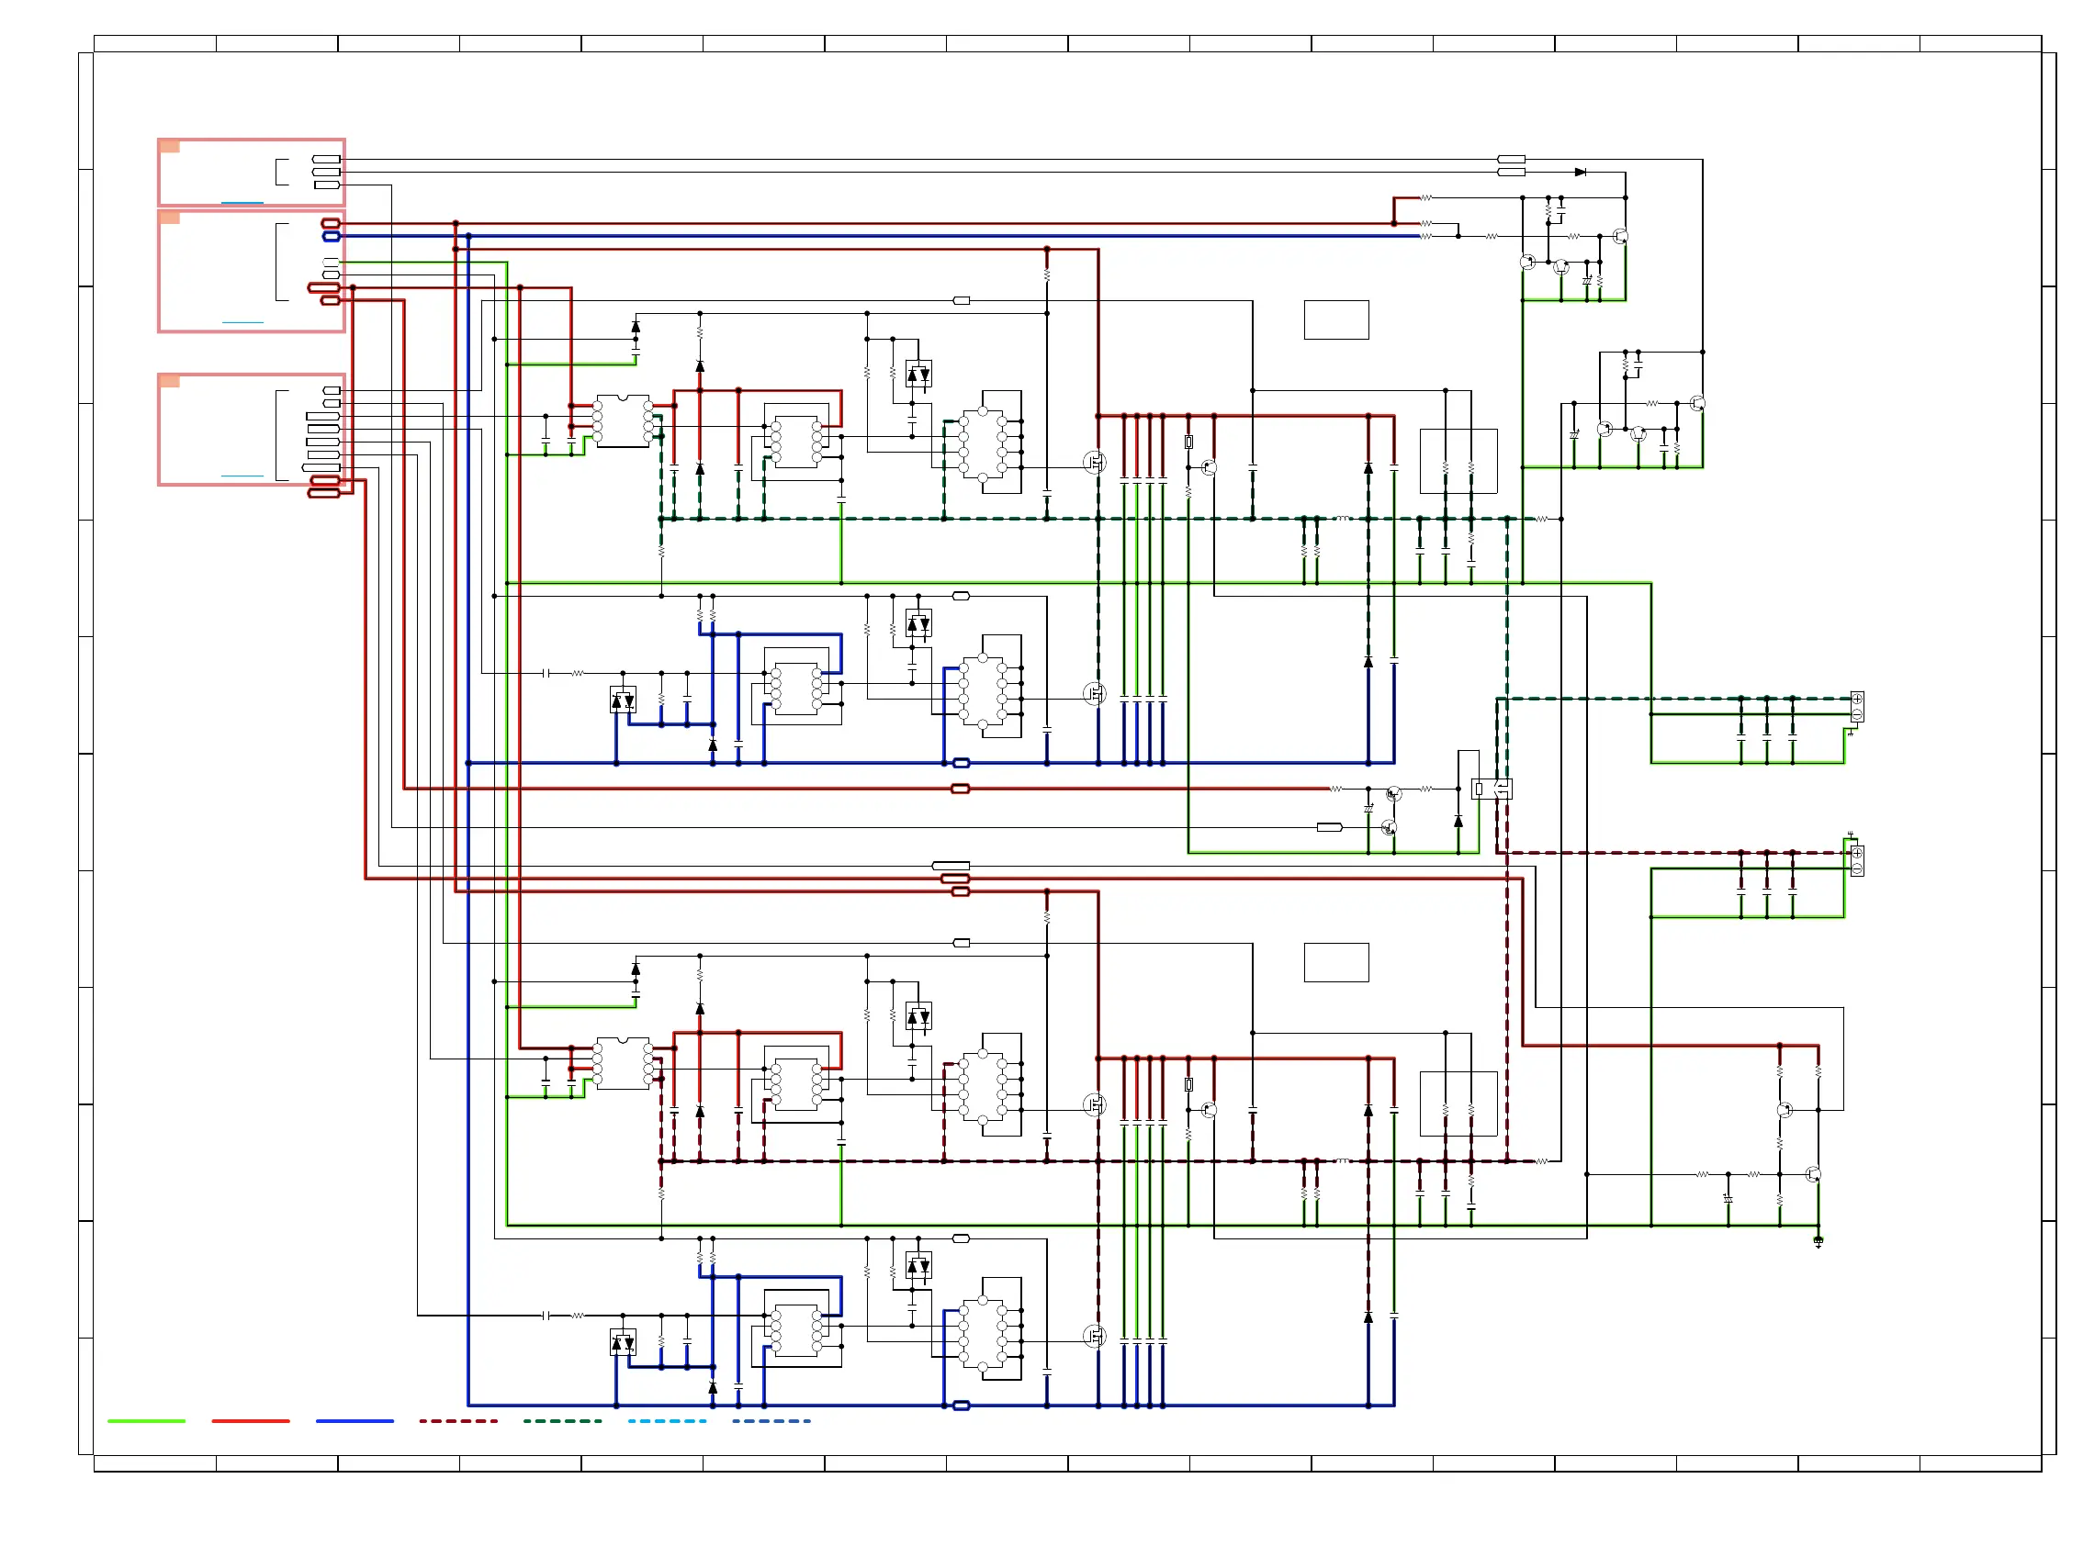This screenshot has width=2083, height=1546.
Task: Select the blue jumper marker on lowest blue bus
Action: click(x=961, y=1406)
